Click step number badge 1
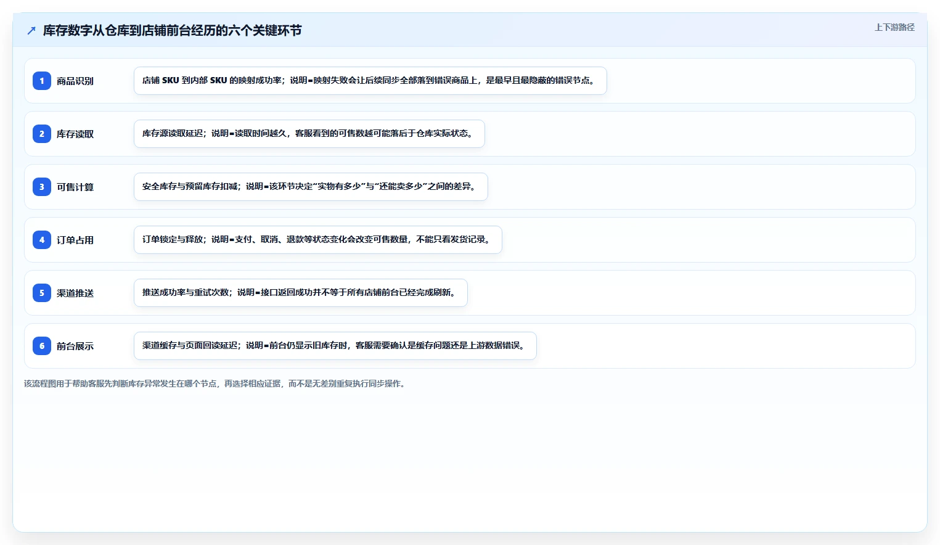The image size is (940, 545). point(42,81)
